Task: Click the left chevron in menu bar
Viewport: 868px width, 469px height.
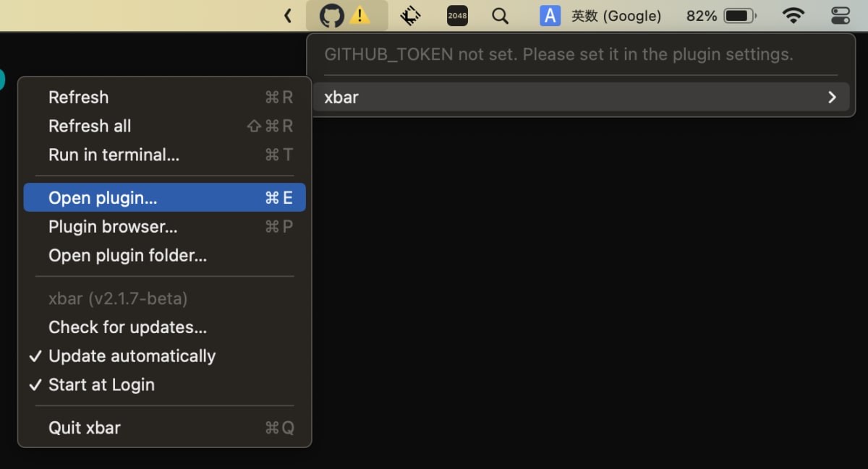Action: pos(288,15)
